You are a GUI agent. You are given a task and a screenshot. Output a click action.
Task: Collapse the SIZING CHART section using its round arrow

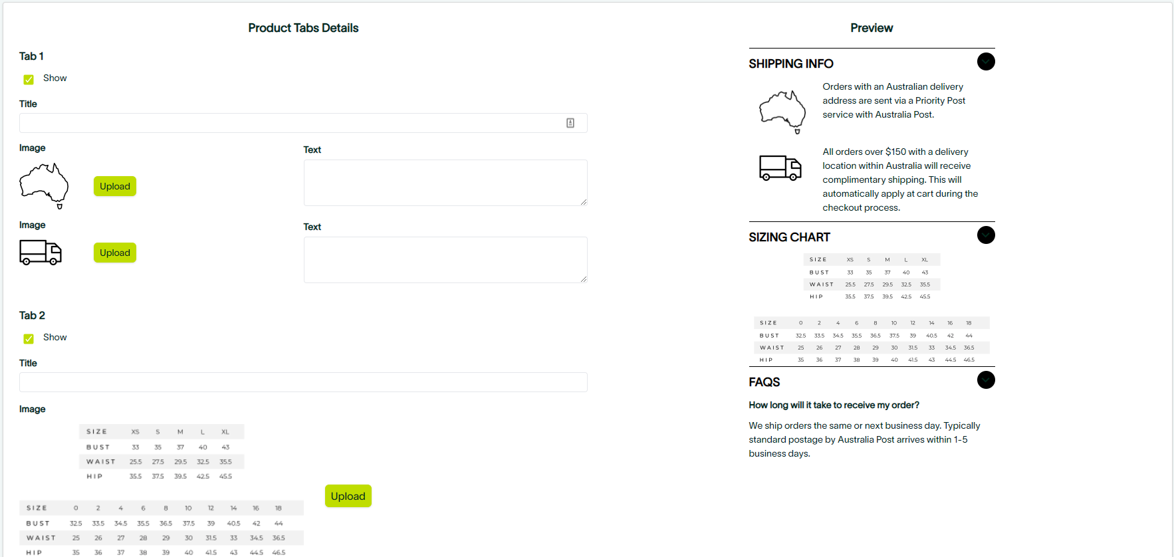986,235
